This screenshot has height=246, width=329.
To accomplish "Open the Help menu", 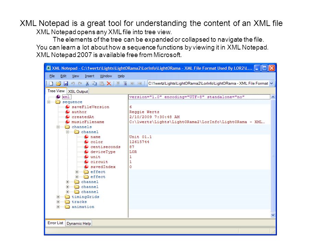I will pos(121,76).
